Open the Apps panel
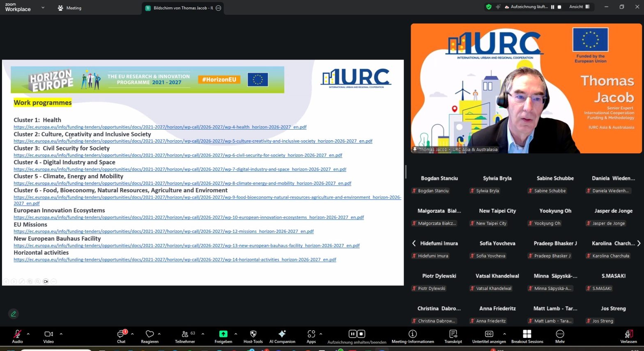 tap(311, 336)
